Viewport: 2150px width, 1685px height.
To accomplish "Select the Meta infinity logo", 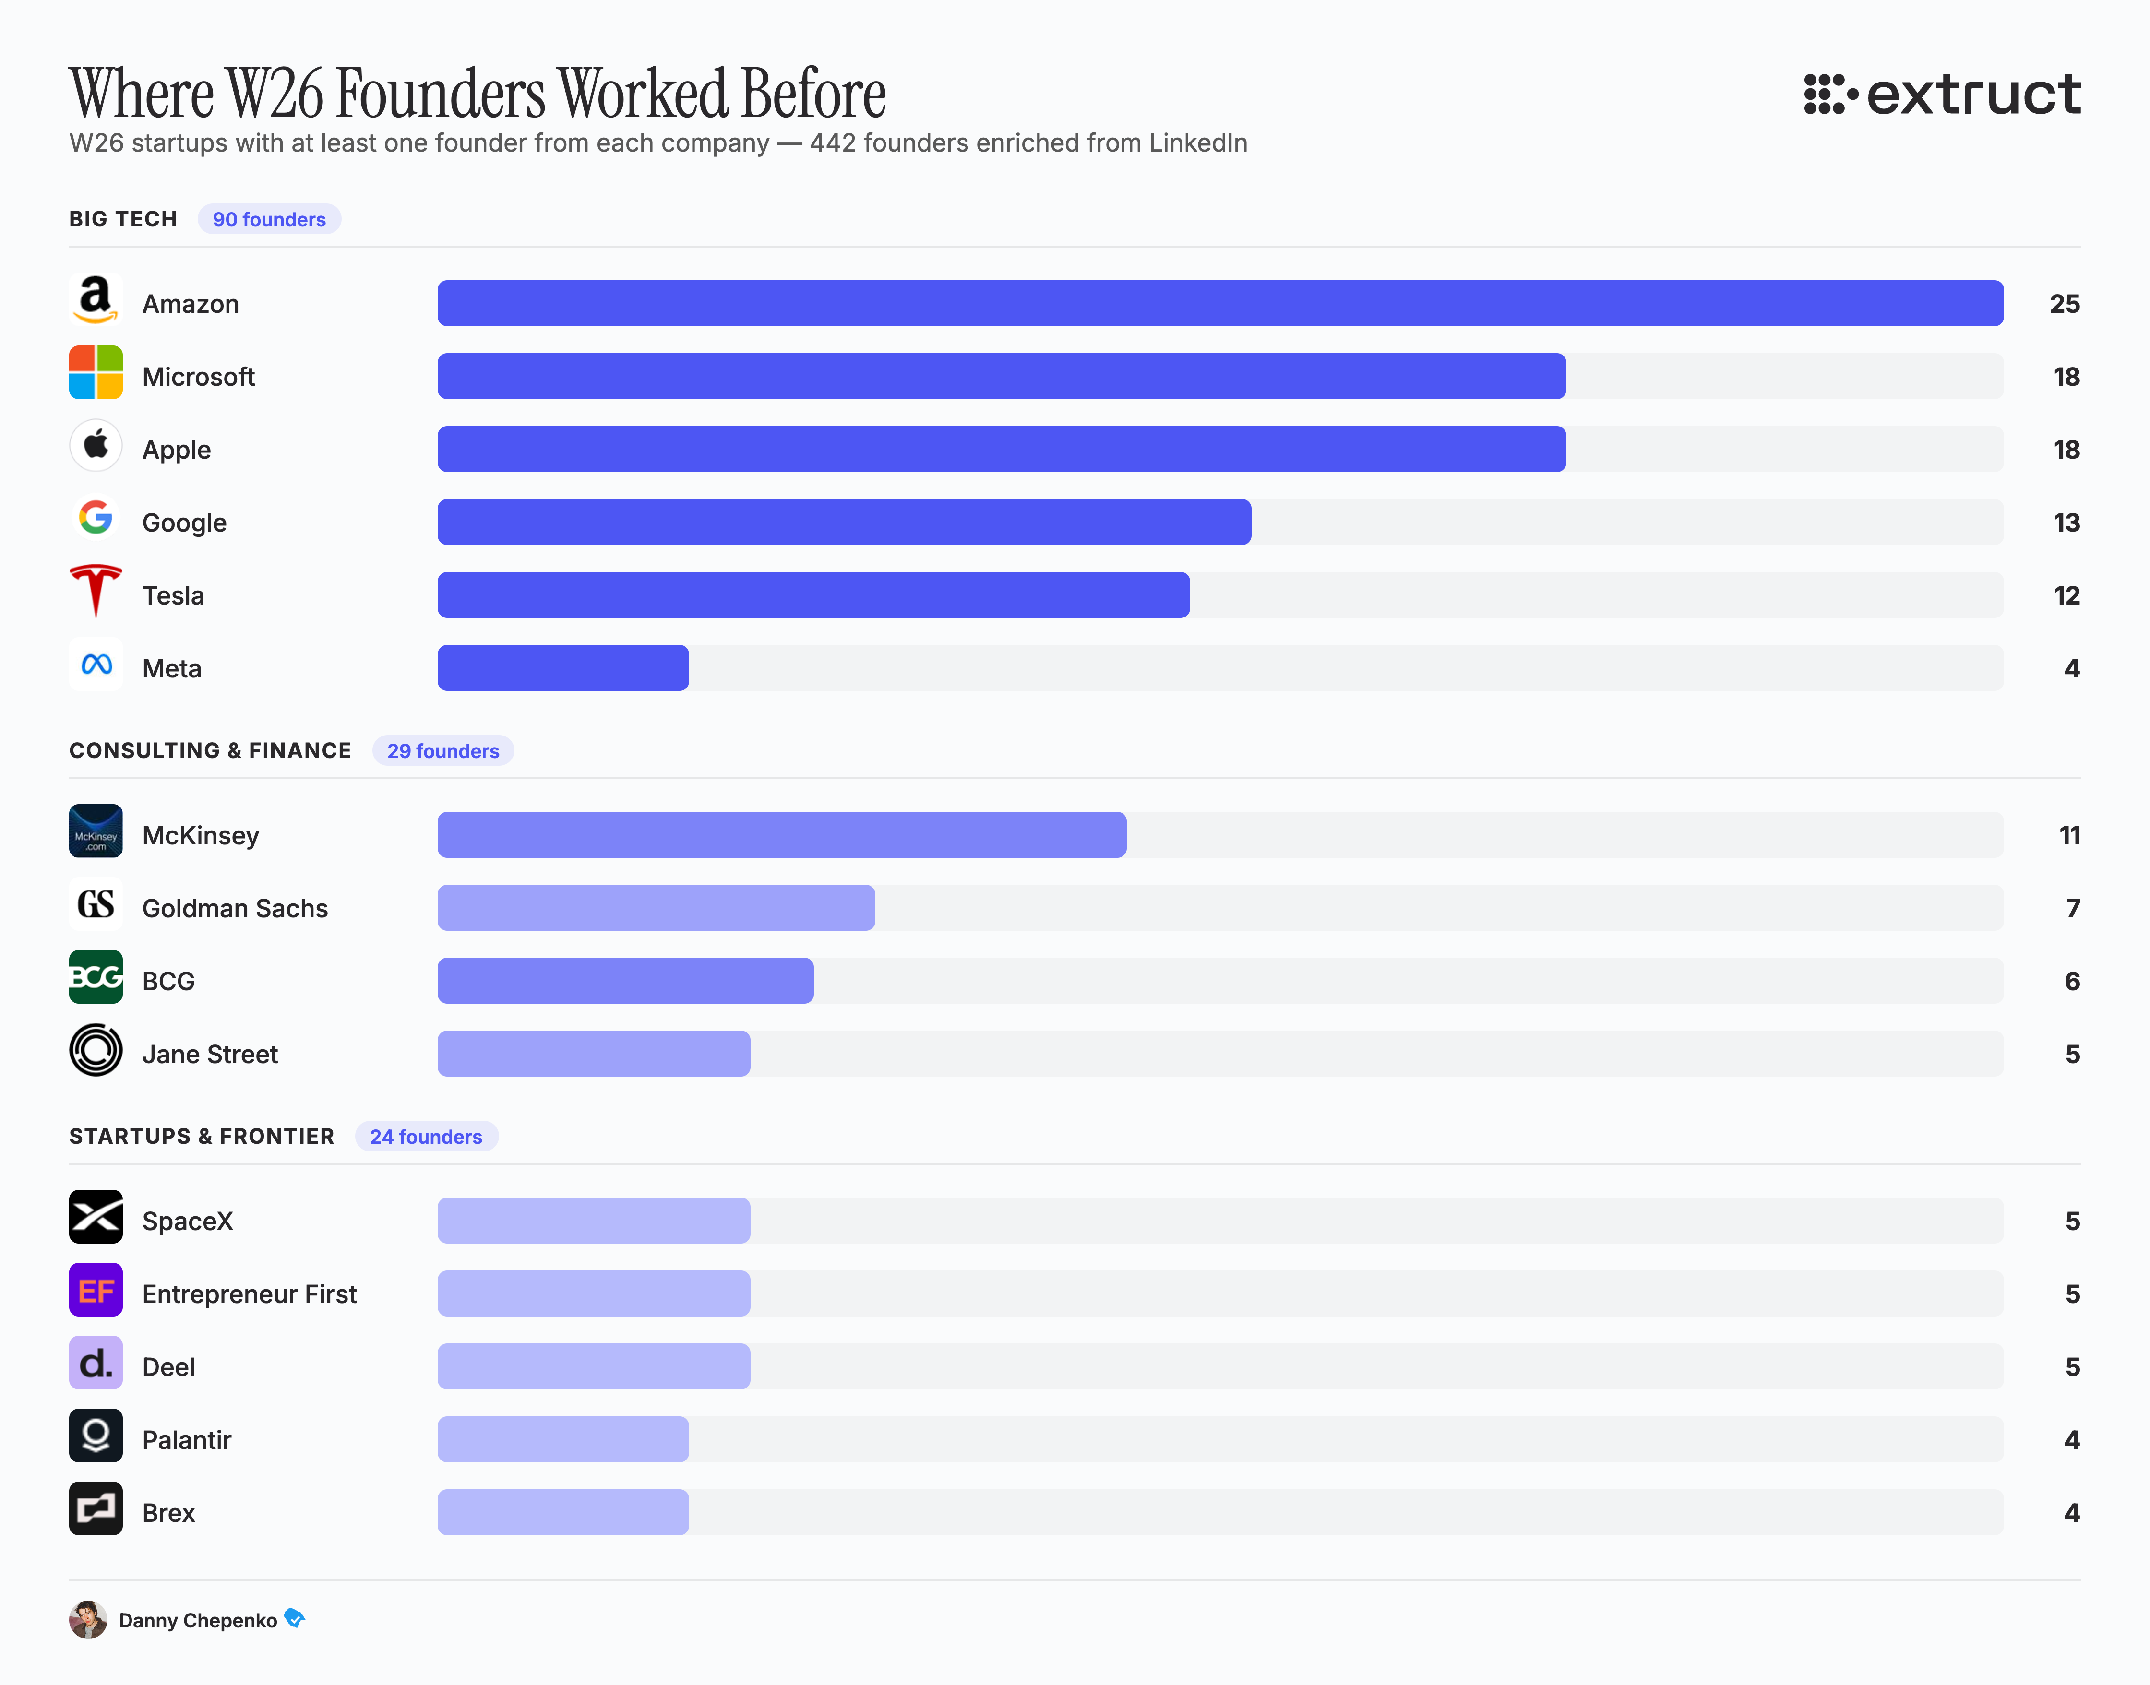I will point(95,666).
